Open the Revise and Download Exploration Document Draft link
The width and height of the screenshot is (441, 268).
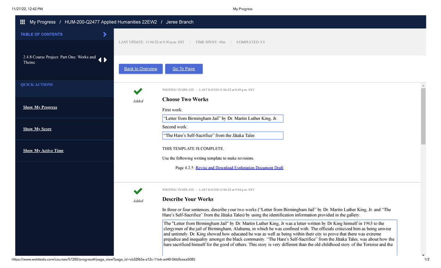point(239,167)
